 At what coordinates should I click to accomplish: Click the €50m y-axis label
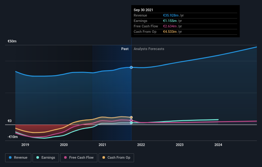click(x=12, y=41)
